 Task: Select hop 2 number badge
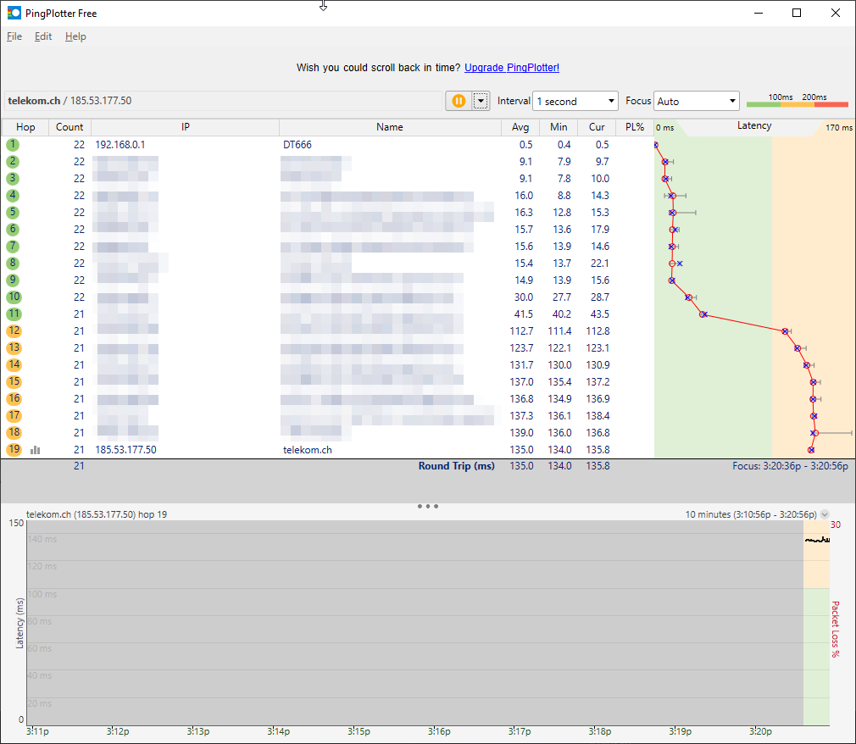[13, 162]
